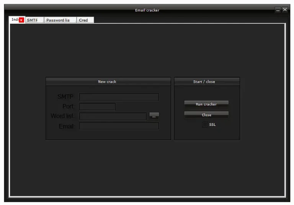Click the Word list label text
The width and height of the screenshot is (294, 205).
click(62, 116)
